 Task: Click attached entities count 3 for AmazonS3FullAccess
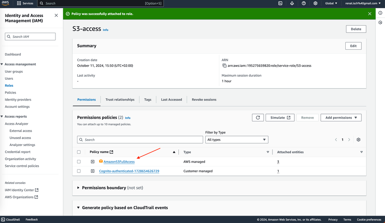[x=278, y=162]
